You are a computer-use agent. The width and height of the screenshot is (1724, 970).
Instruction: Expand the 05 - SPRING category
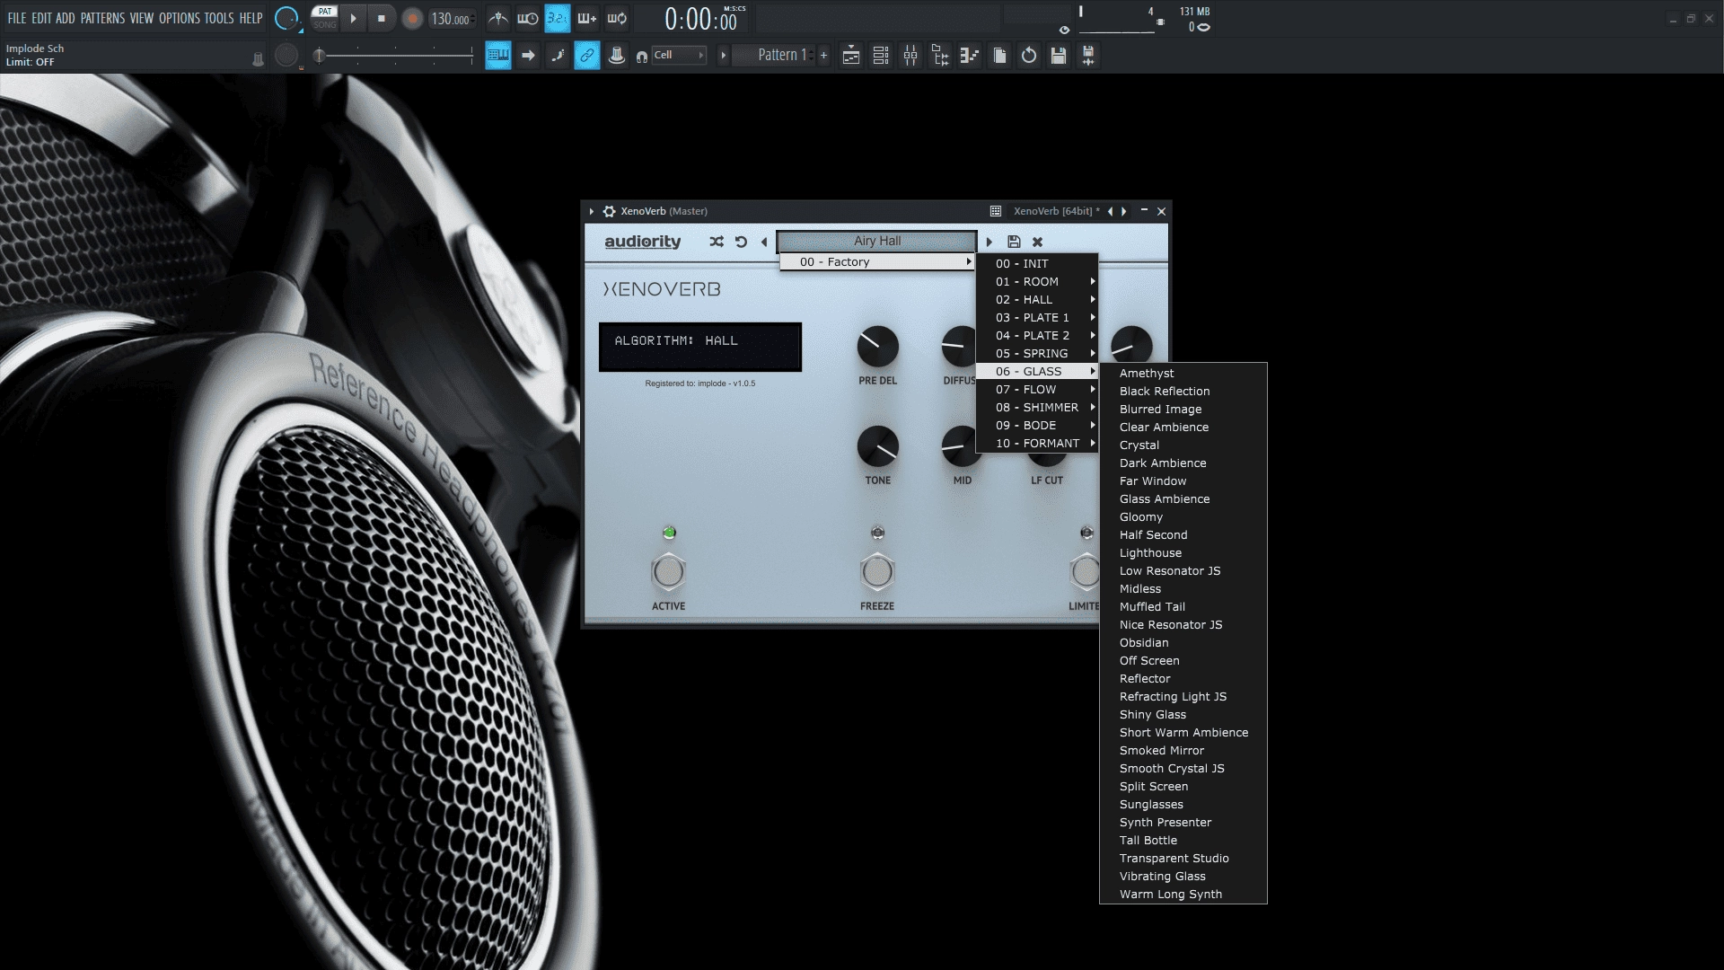[x=1037, y=354]
